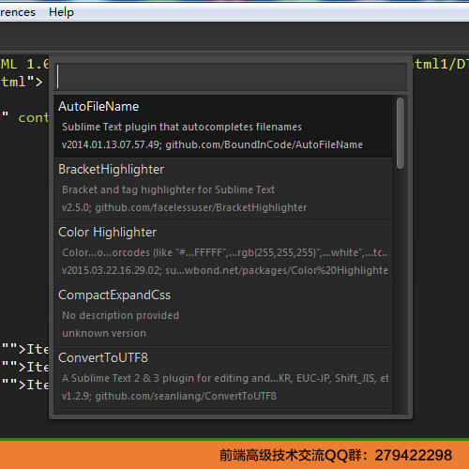Click the package search input field
The height and width of the screenshot is (469, 469).
click(x=232, y=77)
